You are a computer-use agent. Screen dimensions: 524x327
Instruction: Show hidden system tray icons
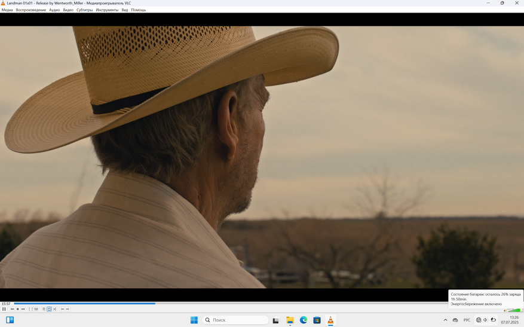(x=445, y=320)
